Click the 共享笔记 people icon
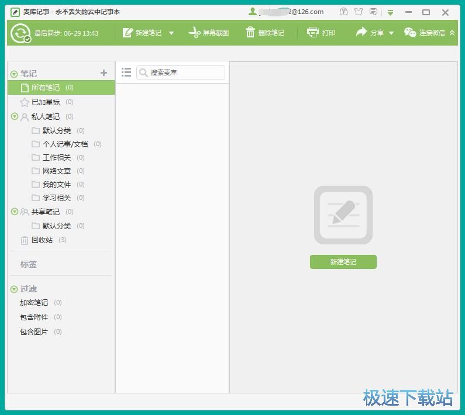 [25, 212]
